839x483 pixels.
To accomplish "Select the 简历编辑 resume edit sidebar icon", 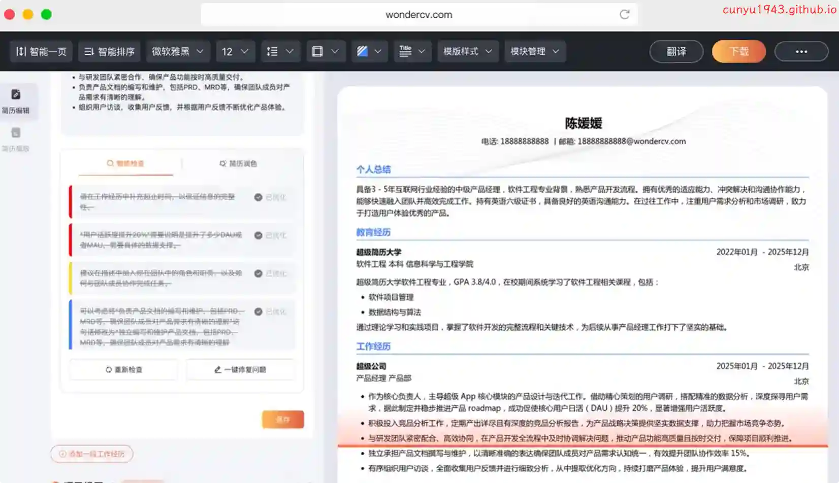I will [16, 95].
